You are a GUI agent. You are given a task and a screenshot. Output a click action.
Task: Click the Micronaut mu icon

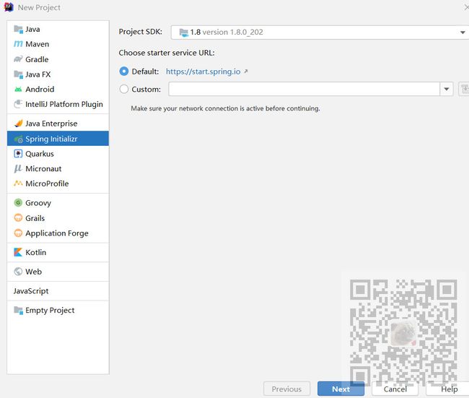[18, 168]
